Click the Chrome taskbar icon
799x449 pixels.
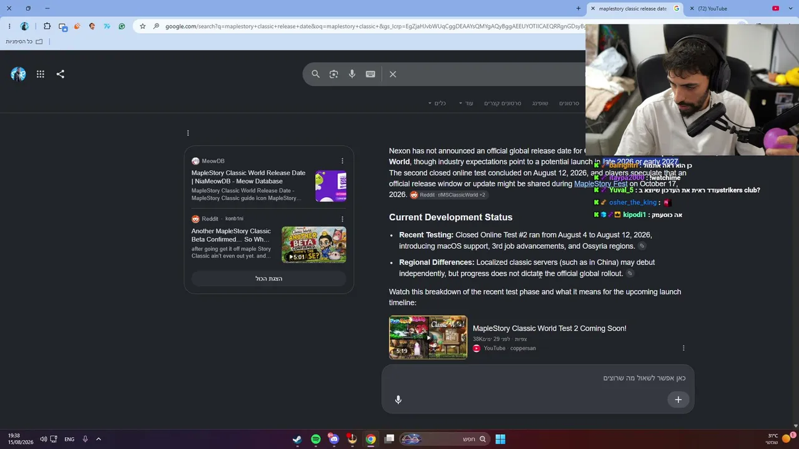tap(371, 439)
